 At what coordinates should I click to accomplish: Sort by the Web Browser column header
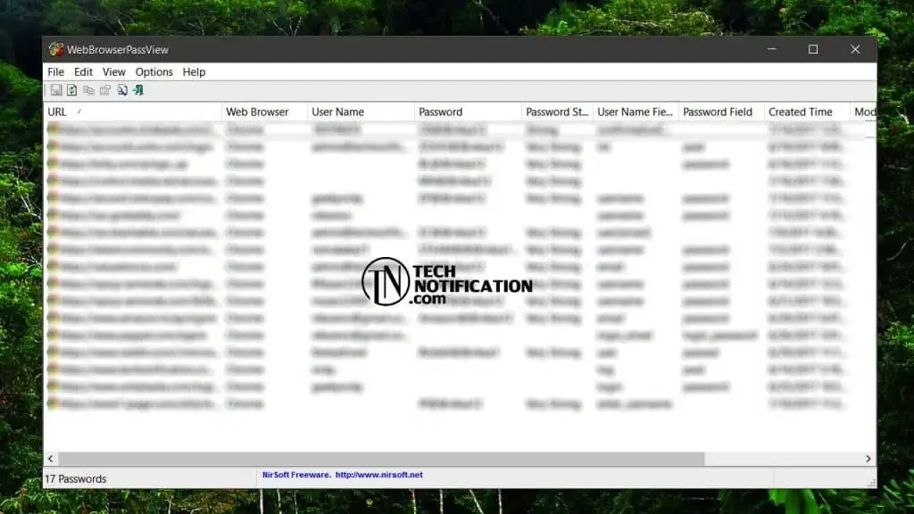[264, 112]
